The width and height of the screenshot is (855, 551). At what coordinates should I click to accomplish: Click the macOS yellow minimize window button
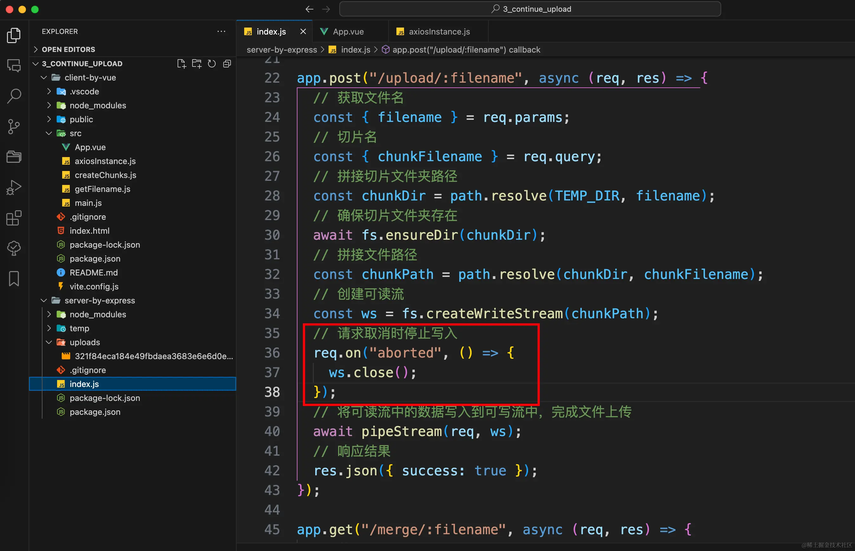[22, 9]
